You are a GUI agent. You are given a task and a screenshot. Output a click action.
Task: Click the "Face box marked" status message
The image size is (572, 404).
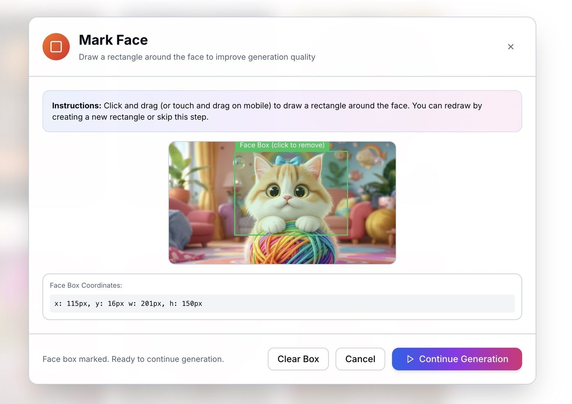[133, 359]
